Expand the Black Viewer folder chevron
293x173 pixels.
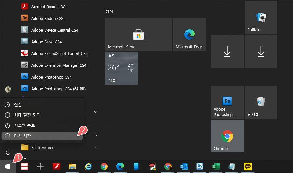(96, 147)
